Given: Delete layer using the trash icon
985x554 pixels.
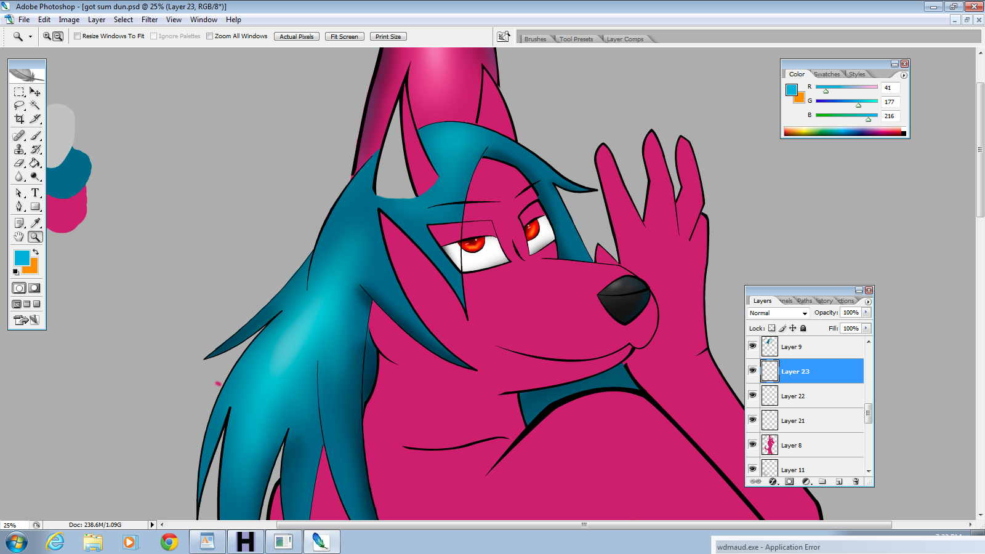Looking at the screenshot, I should pos(856,481).
